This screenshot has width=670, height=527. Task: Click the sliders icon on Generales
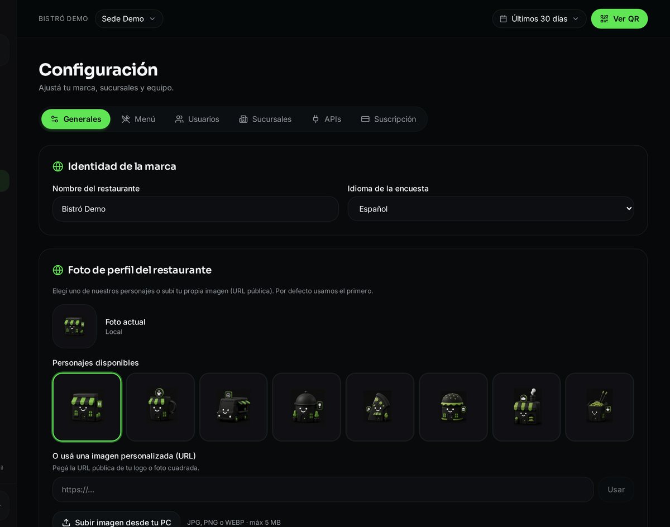[x=55, y=119]
